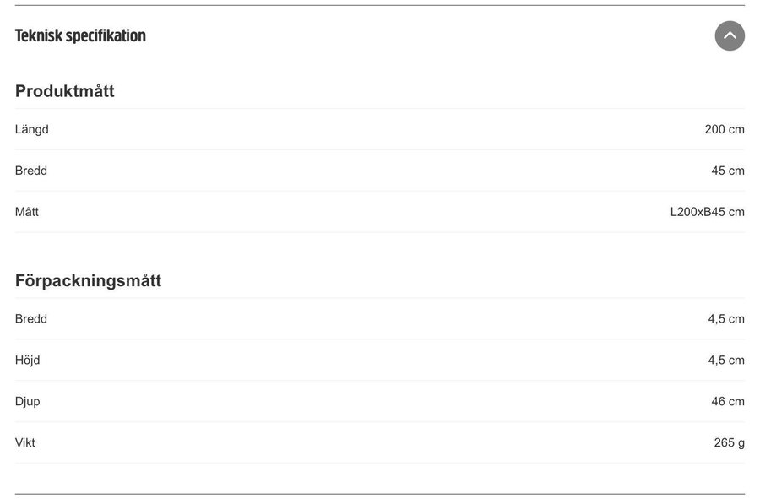The width and height of the screenshot is (760, 499).
Task: Click the 4,5 cm Höjd value
Action: (726, 361)
